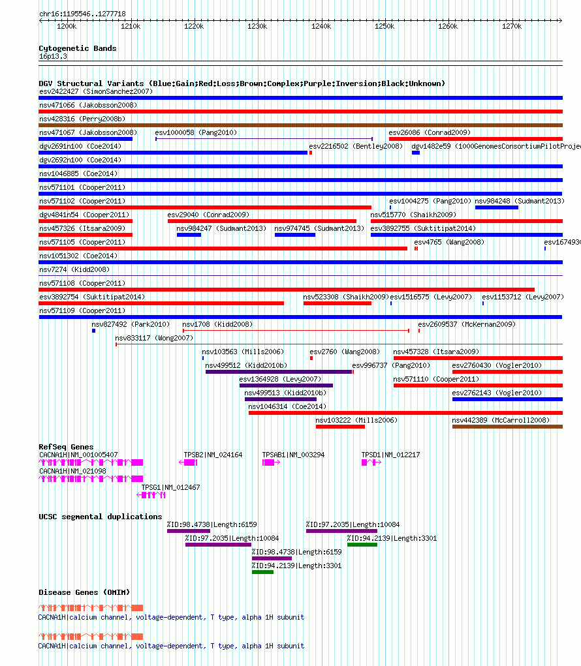581x666 pixels.
Task: Click the UCSC segmental duplications track title
Action: (x=101, y=517)
